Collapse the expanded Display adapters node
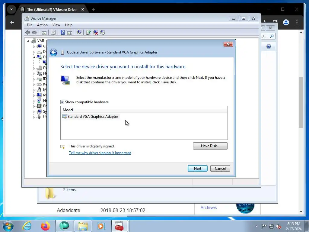309x232 pixels. [34, 57]
